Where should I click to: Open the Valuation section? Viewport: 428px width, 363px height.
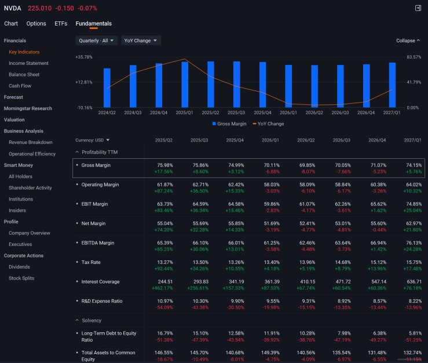[x=14, y=119]
